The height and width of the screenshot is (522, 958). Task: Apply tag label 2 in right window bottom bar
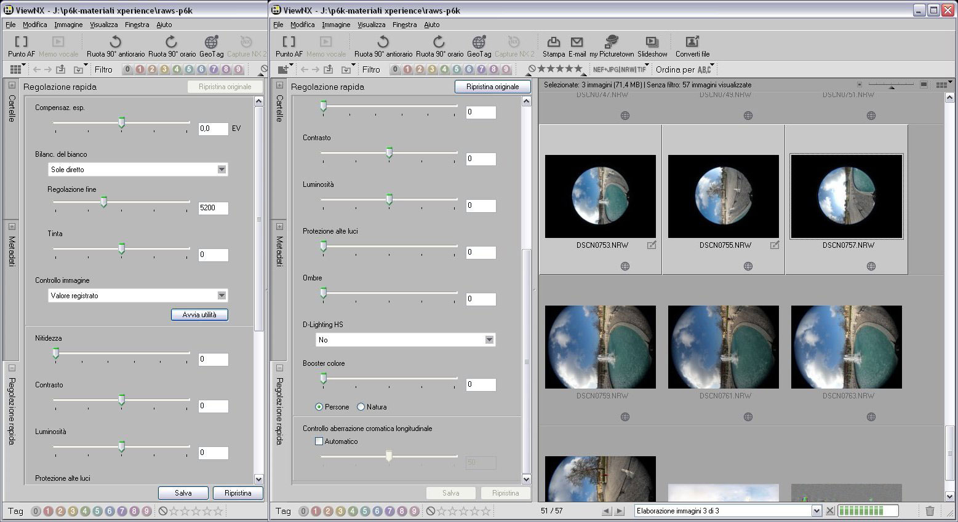(x=328, y=511)
